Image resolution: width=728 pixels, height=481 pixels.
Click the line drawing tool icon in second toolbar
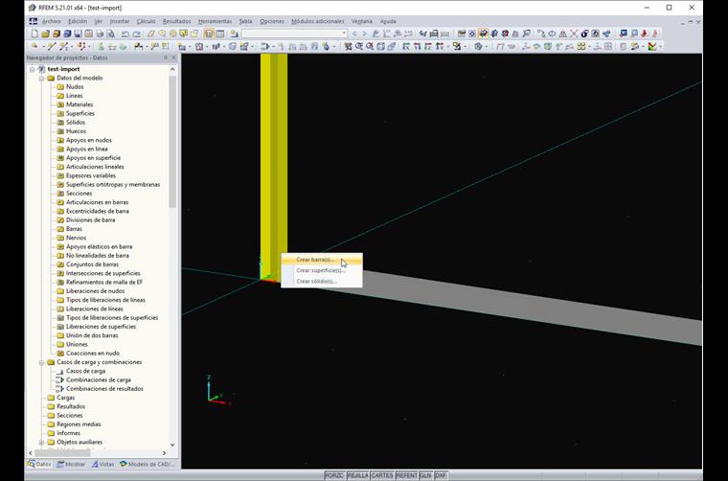tap(52, 46)
